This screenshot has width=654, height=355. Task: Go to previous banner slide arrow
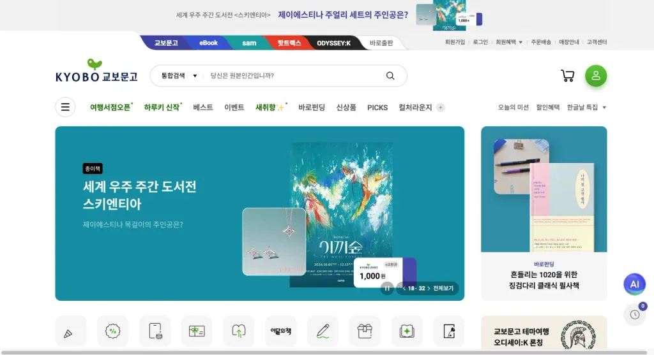click(x=404, y=288)
